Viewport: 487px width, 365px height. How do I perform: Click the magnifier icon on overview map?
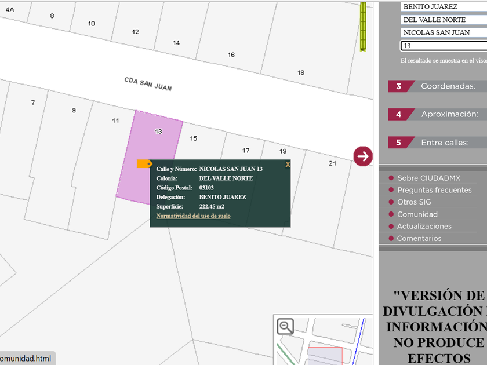point(285,327)
